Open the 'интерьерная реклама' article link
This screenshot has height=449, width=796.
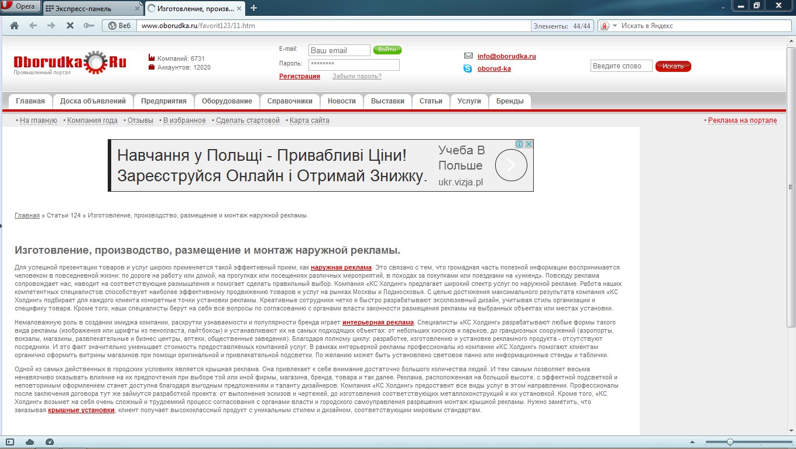coord(378,323)
